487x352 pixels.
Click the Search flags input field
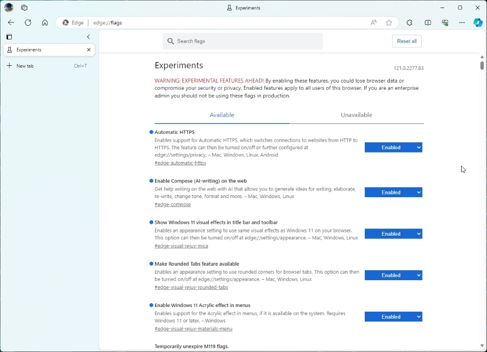[x=243, y=41]
